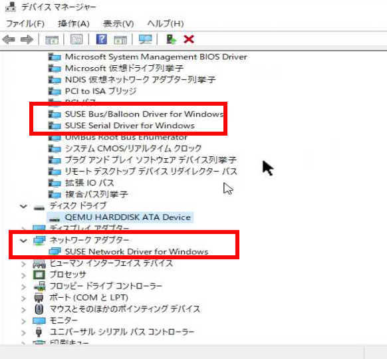The width and height of the screenshot is (387, 359).
Task: Select Microsoft System Management BIOS Driver
Action: click(156, 57)
